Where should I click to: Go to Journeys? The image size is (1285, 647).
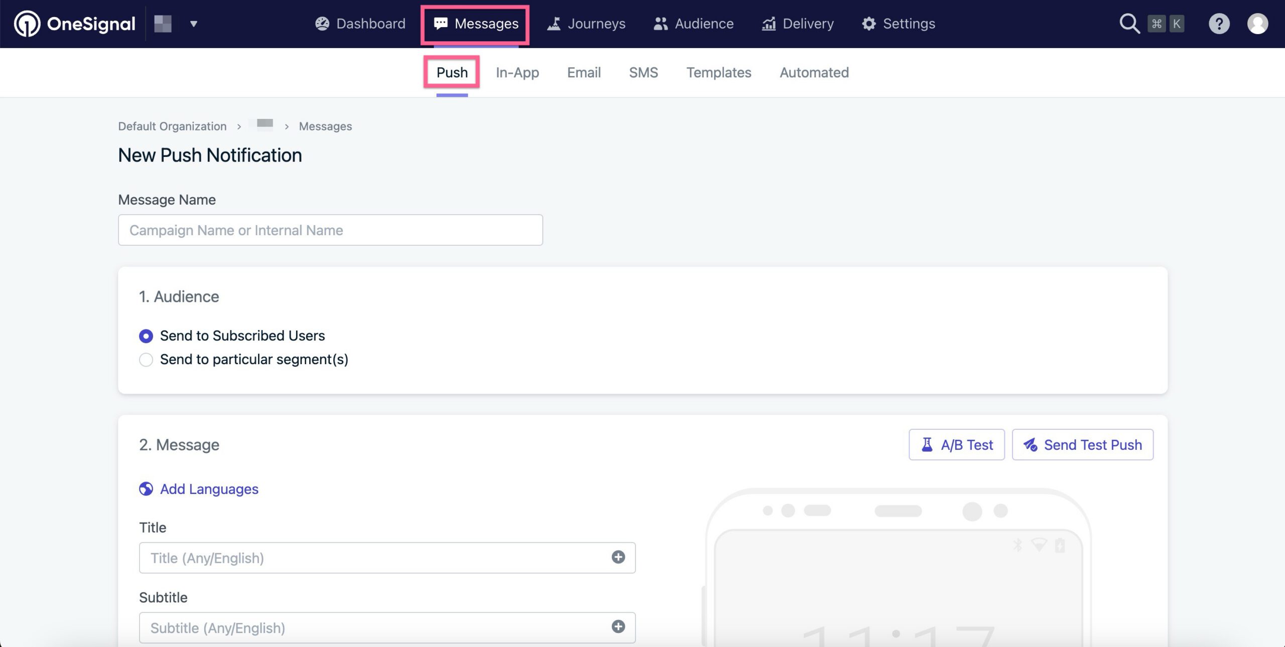586,24
